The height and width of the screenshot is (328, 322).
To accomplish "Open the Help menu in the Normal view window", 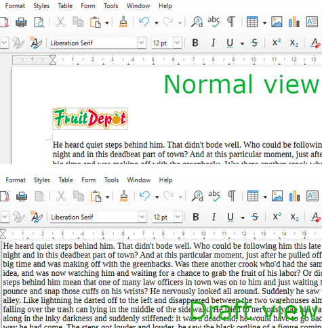I will tap(165, 5).
